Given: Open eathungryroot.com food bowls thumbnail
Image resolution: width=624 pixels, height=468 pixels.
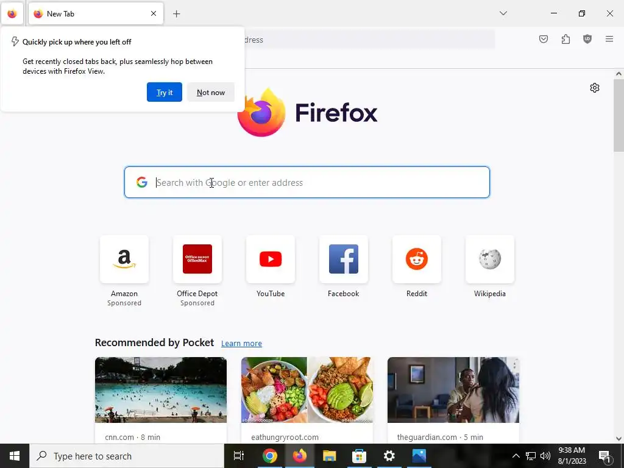Looking at the screenshot, I should coord(307,389).
